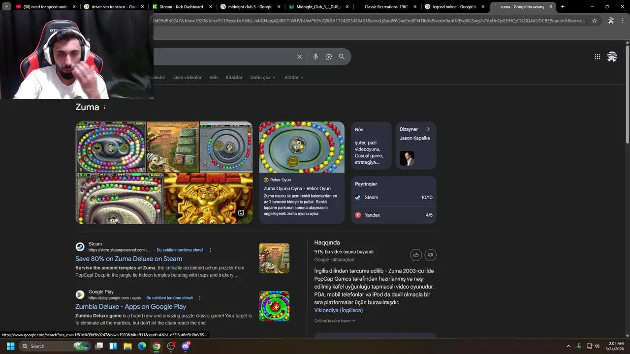This screenshot has width=630, height=354.
Task: Open the Google apps grid icon
Action: pos(597,57)
